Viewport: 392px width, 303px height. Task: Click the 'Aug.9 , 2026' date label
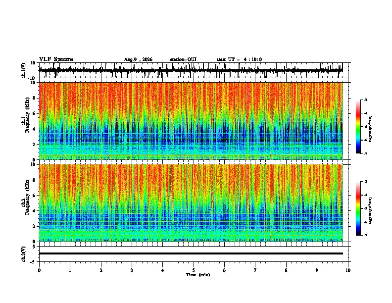pos(138,59)
